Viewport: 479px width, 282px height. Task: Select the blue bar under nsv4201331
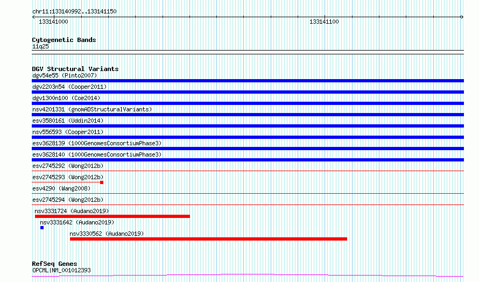point(248,115)
